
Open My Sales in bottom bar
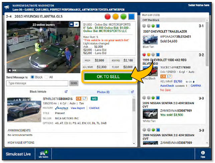43,154
